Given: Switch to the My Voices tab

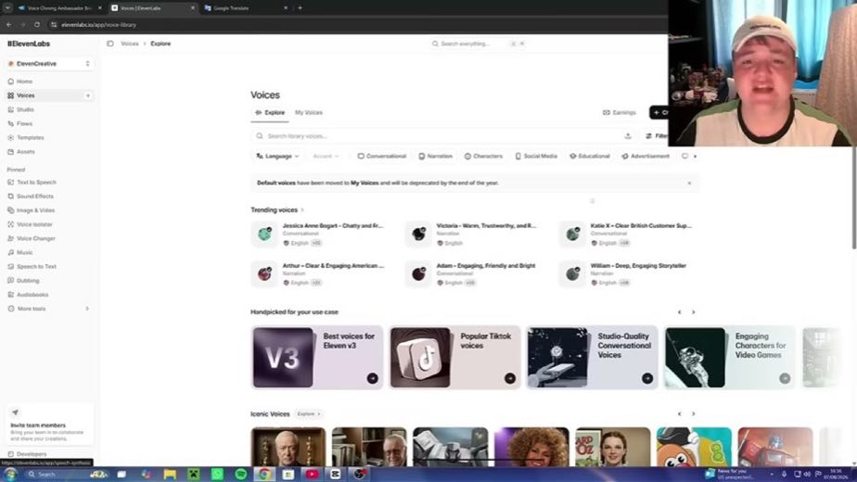Looking at the screenshot, I should point(309,112).
